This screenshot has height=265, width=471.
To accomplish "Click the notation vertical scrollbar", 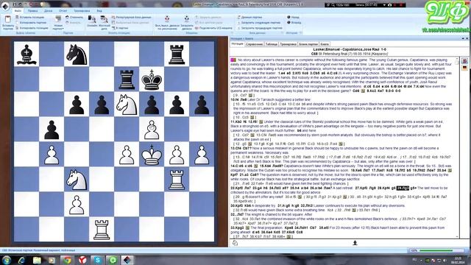I will click(457, 147).
